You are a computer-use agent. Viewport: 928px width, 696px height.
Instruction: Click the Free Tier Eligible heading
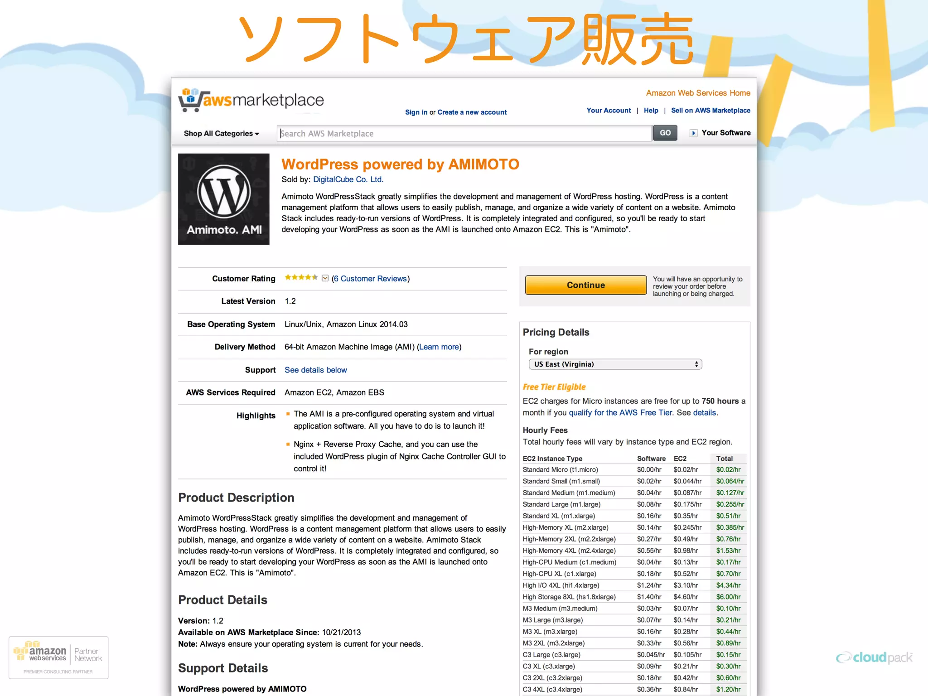coord(554,387)
